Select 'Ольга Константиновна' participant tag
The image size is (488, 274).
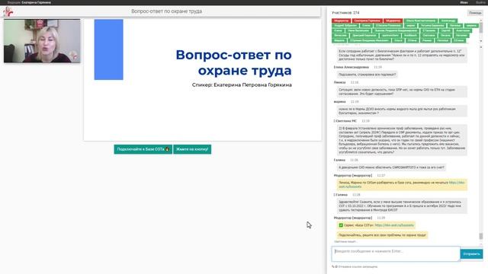pyautogui.click(x=420, y=21)
